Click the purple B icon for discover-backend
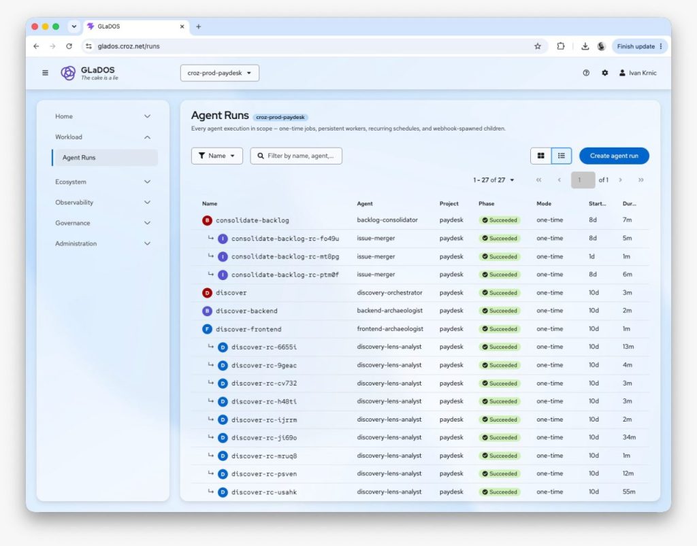The width and height of the screenshot is (697, 546). coord(207,311)
